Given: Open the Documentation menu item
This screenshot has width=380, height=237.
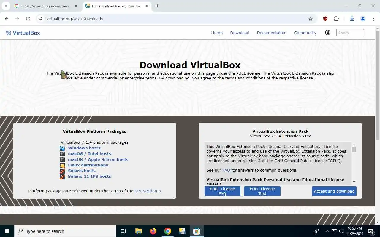Looking at the screenshot, I should click(272, 33).
